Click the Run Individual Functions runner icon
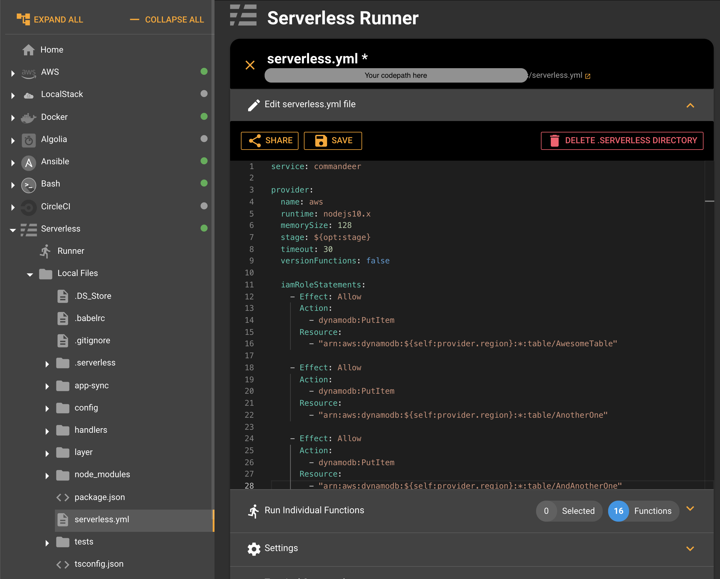 (253, 510)
